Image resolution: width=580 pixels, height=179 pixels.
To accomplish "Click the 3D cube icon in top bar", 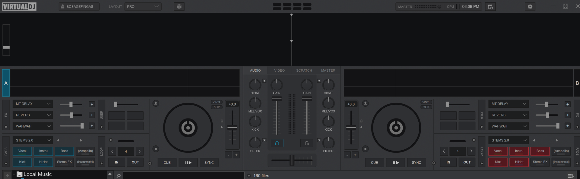I will (x=179, y=7).
